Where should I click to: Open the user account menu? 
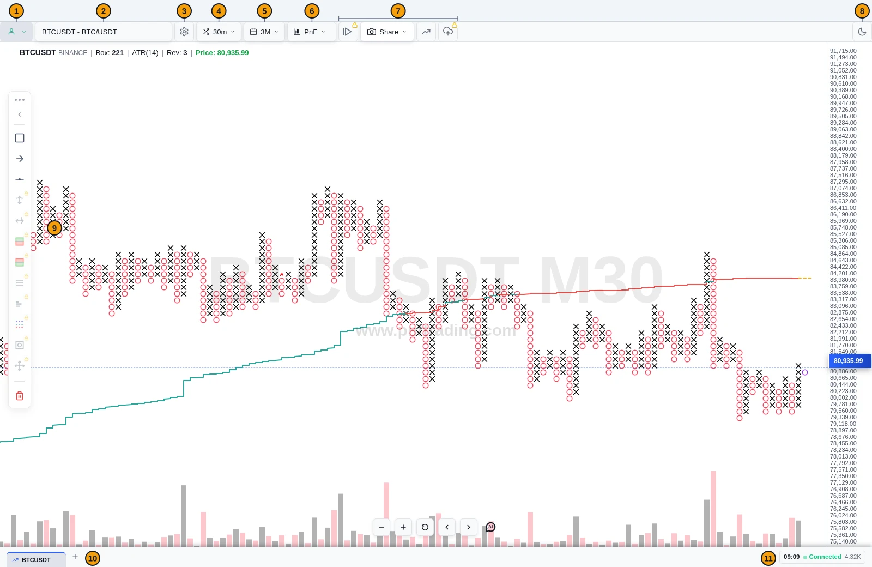coord(16,32)
